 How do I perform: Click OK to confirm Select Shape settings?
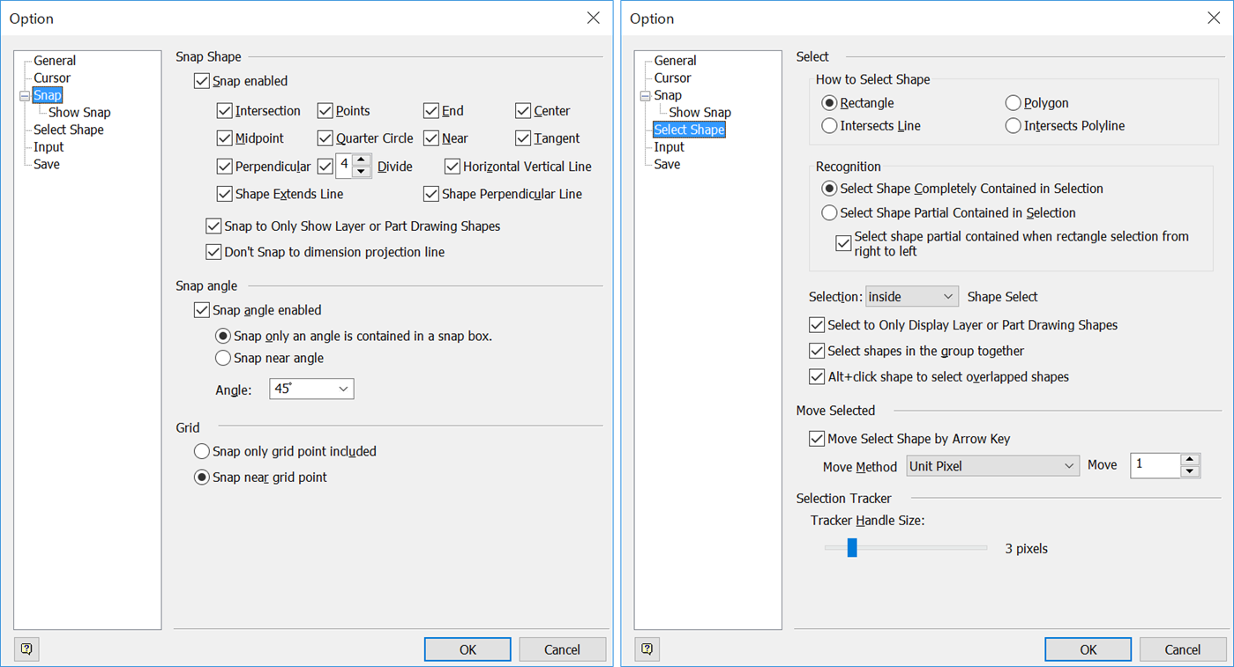click(x=1088, y=648)
